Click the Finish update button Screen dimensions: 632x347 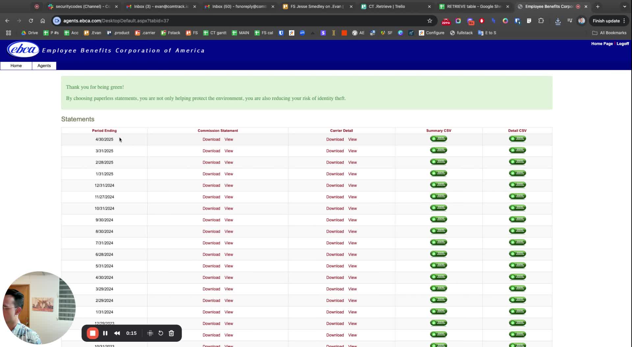[609, 21]
